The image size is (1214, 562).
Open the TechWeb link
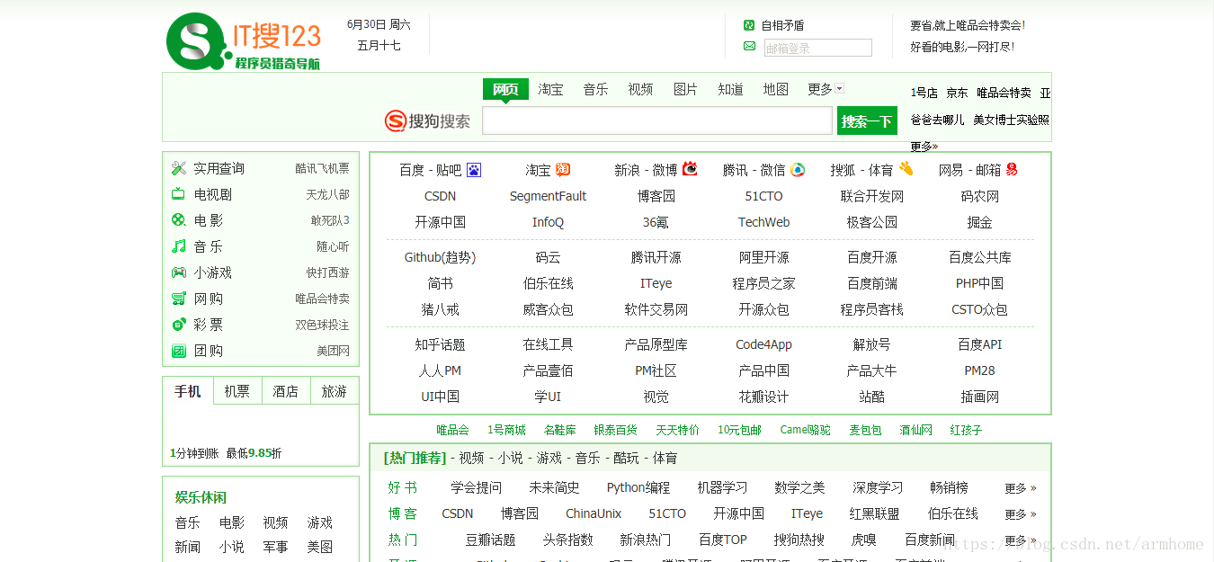763,222
